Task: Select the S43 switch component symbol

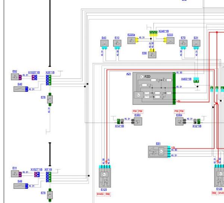Action: pyautogui.click(x=105, y=43)
